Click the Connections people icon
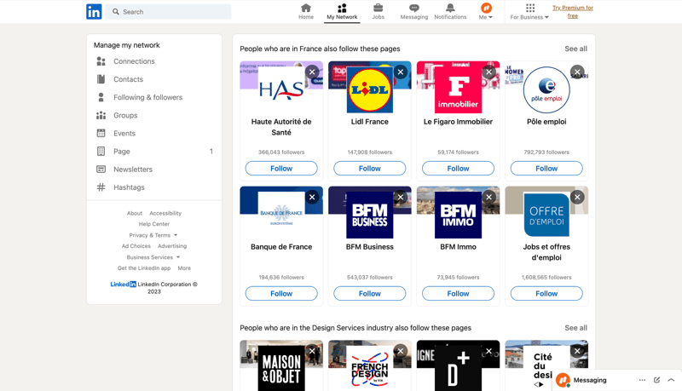 (x=101, y=61)
